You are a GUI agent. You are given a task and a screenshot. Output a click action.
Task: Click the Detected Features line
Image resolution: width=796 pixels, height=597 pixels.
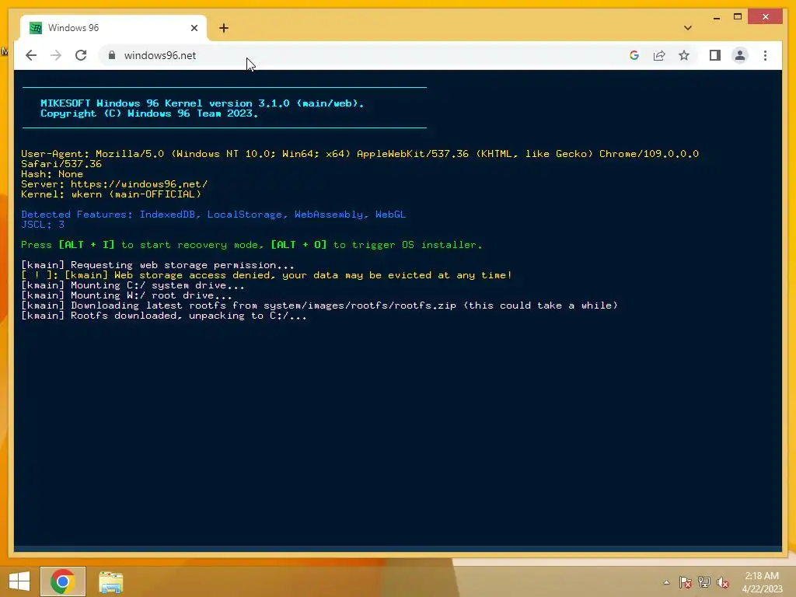point(213,215)
